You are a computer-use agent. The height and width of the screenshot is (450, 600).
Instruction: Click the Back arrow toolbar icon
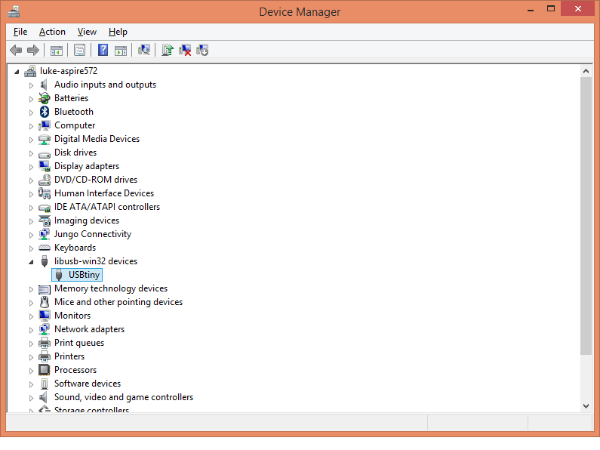pyautogui.click(x=16, y=50)
